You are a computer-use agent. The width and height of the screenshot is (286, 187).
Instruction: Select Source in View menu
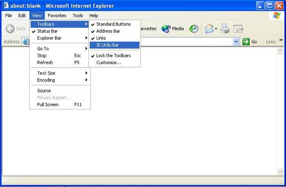coord(60,91)
